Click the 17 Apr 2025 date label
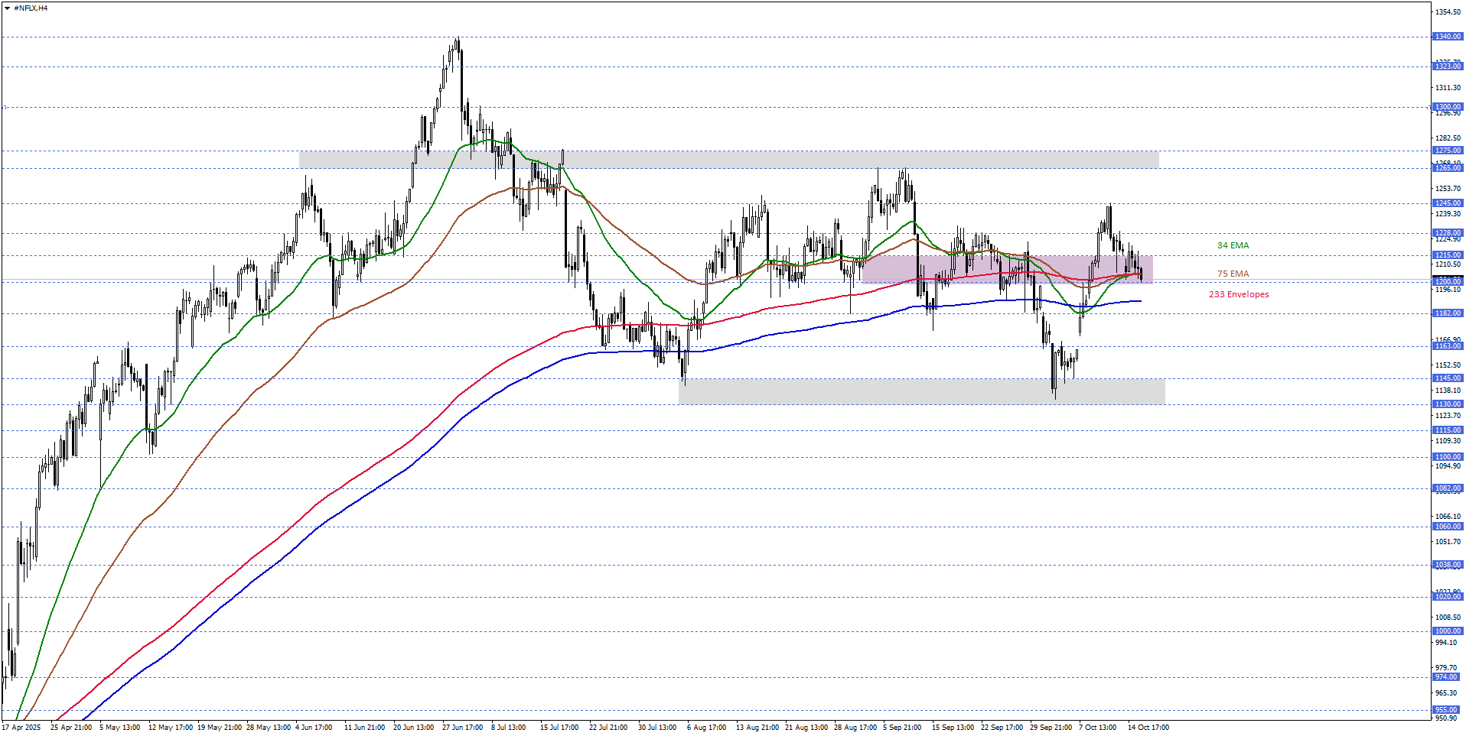Screen dimensions: 1466x736 point(21,728)
